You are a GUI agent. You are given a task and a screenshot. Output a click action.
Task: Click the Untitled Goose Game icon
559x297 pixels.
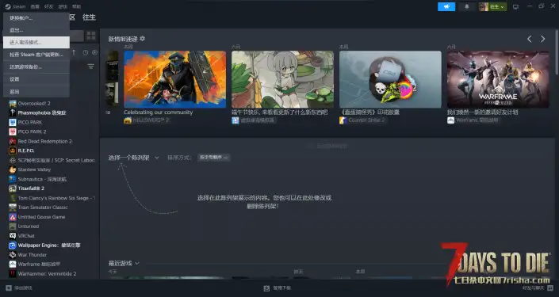tap(13, 217)
